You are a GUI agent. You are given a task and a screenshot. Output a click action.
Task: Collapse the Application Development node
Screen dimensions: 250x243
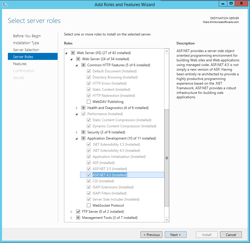(x=77, y=138)
